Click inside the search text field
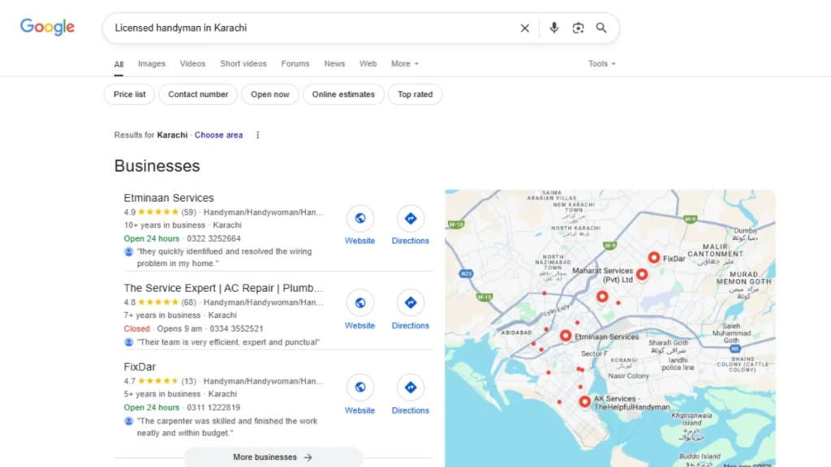This screenshot has height=467, width=831. coord(312,28)
